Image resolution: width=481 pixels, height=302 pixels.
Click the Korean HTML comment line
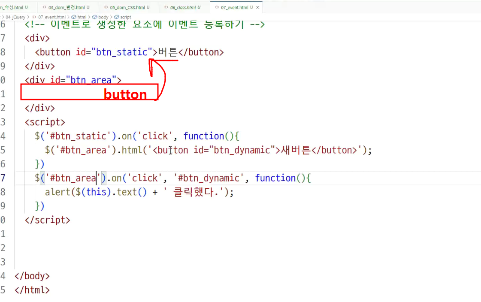(x=145, y=24)
